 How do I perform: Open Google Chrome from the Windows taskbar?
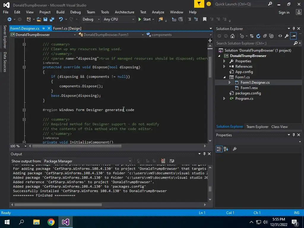pos(51,222)
